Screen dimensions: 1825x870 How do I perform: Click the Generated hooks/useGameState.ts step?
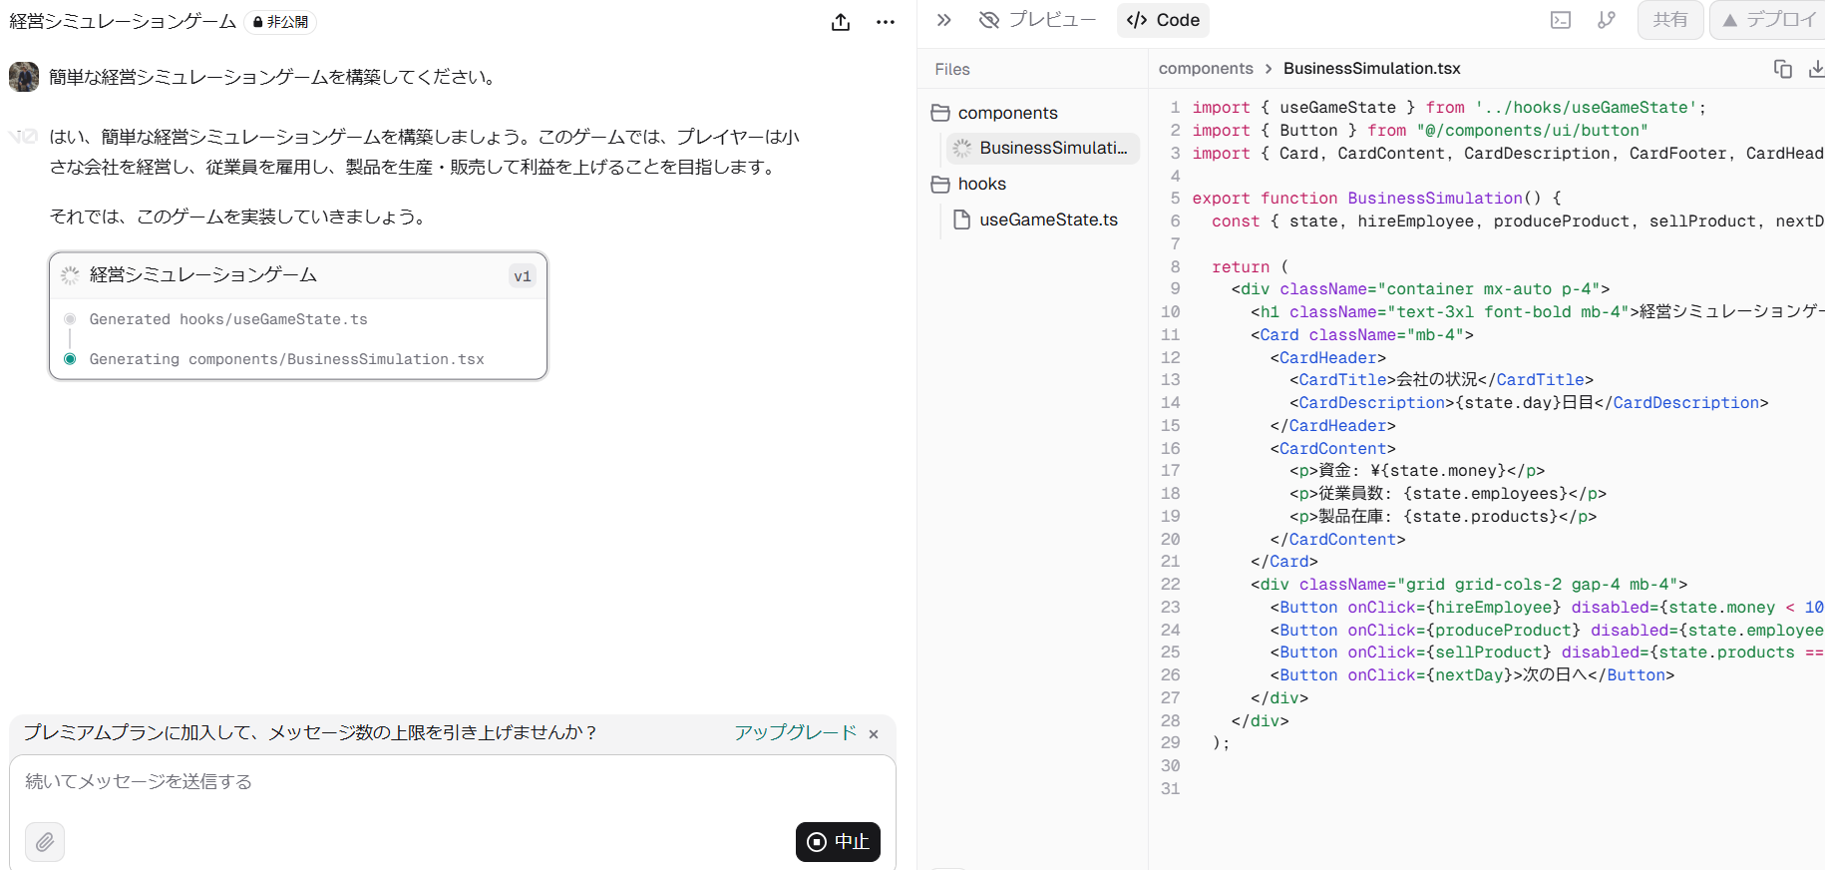point(228,319)
